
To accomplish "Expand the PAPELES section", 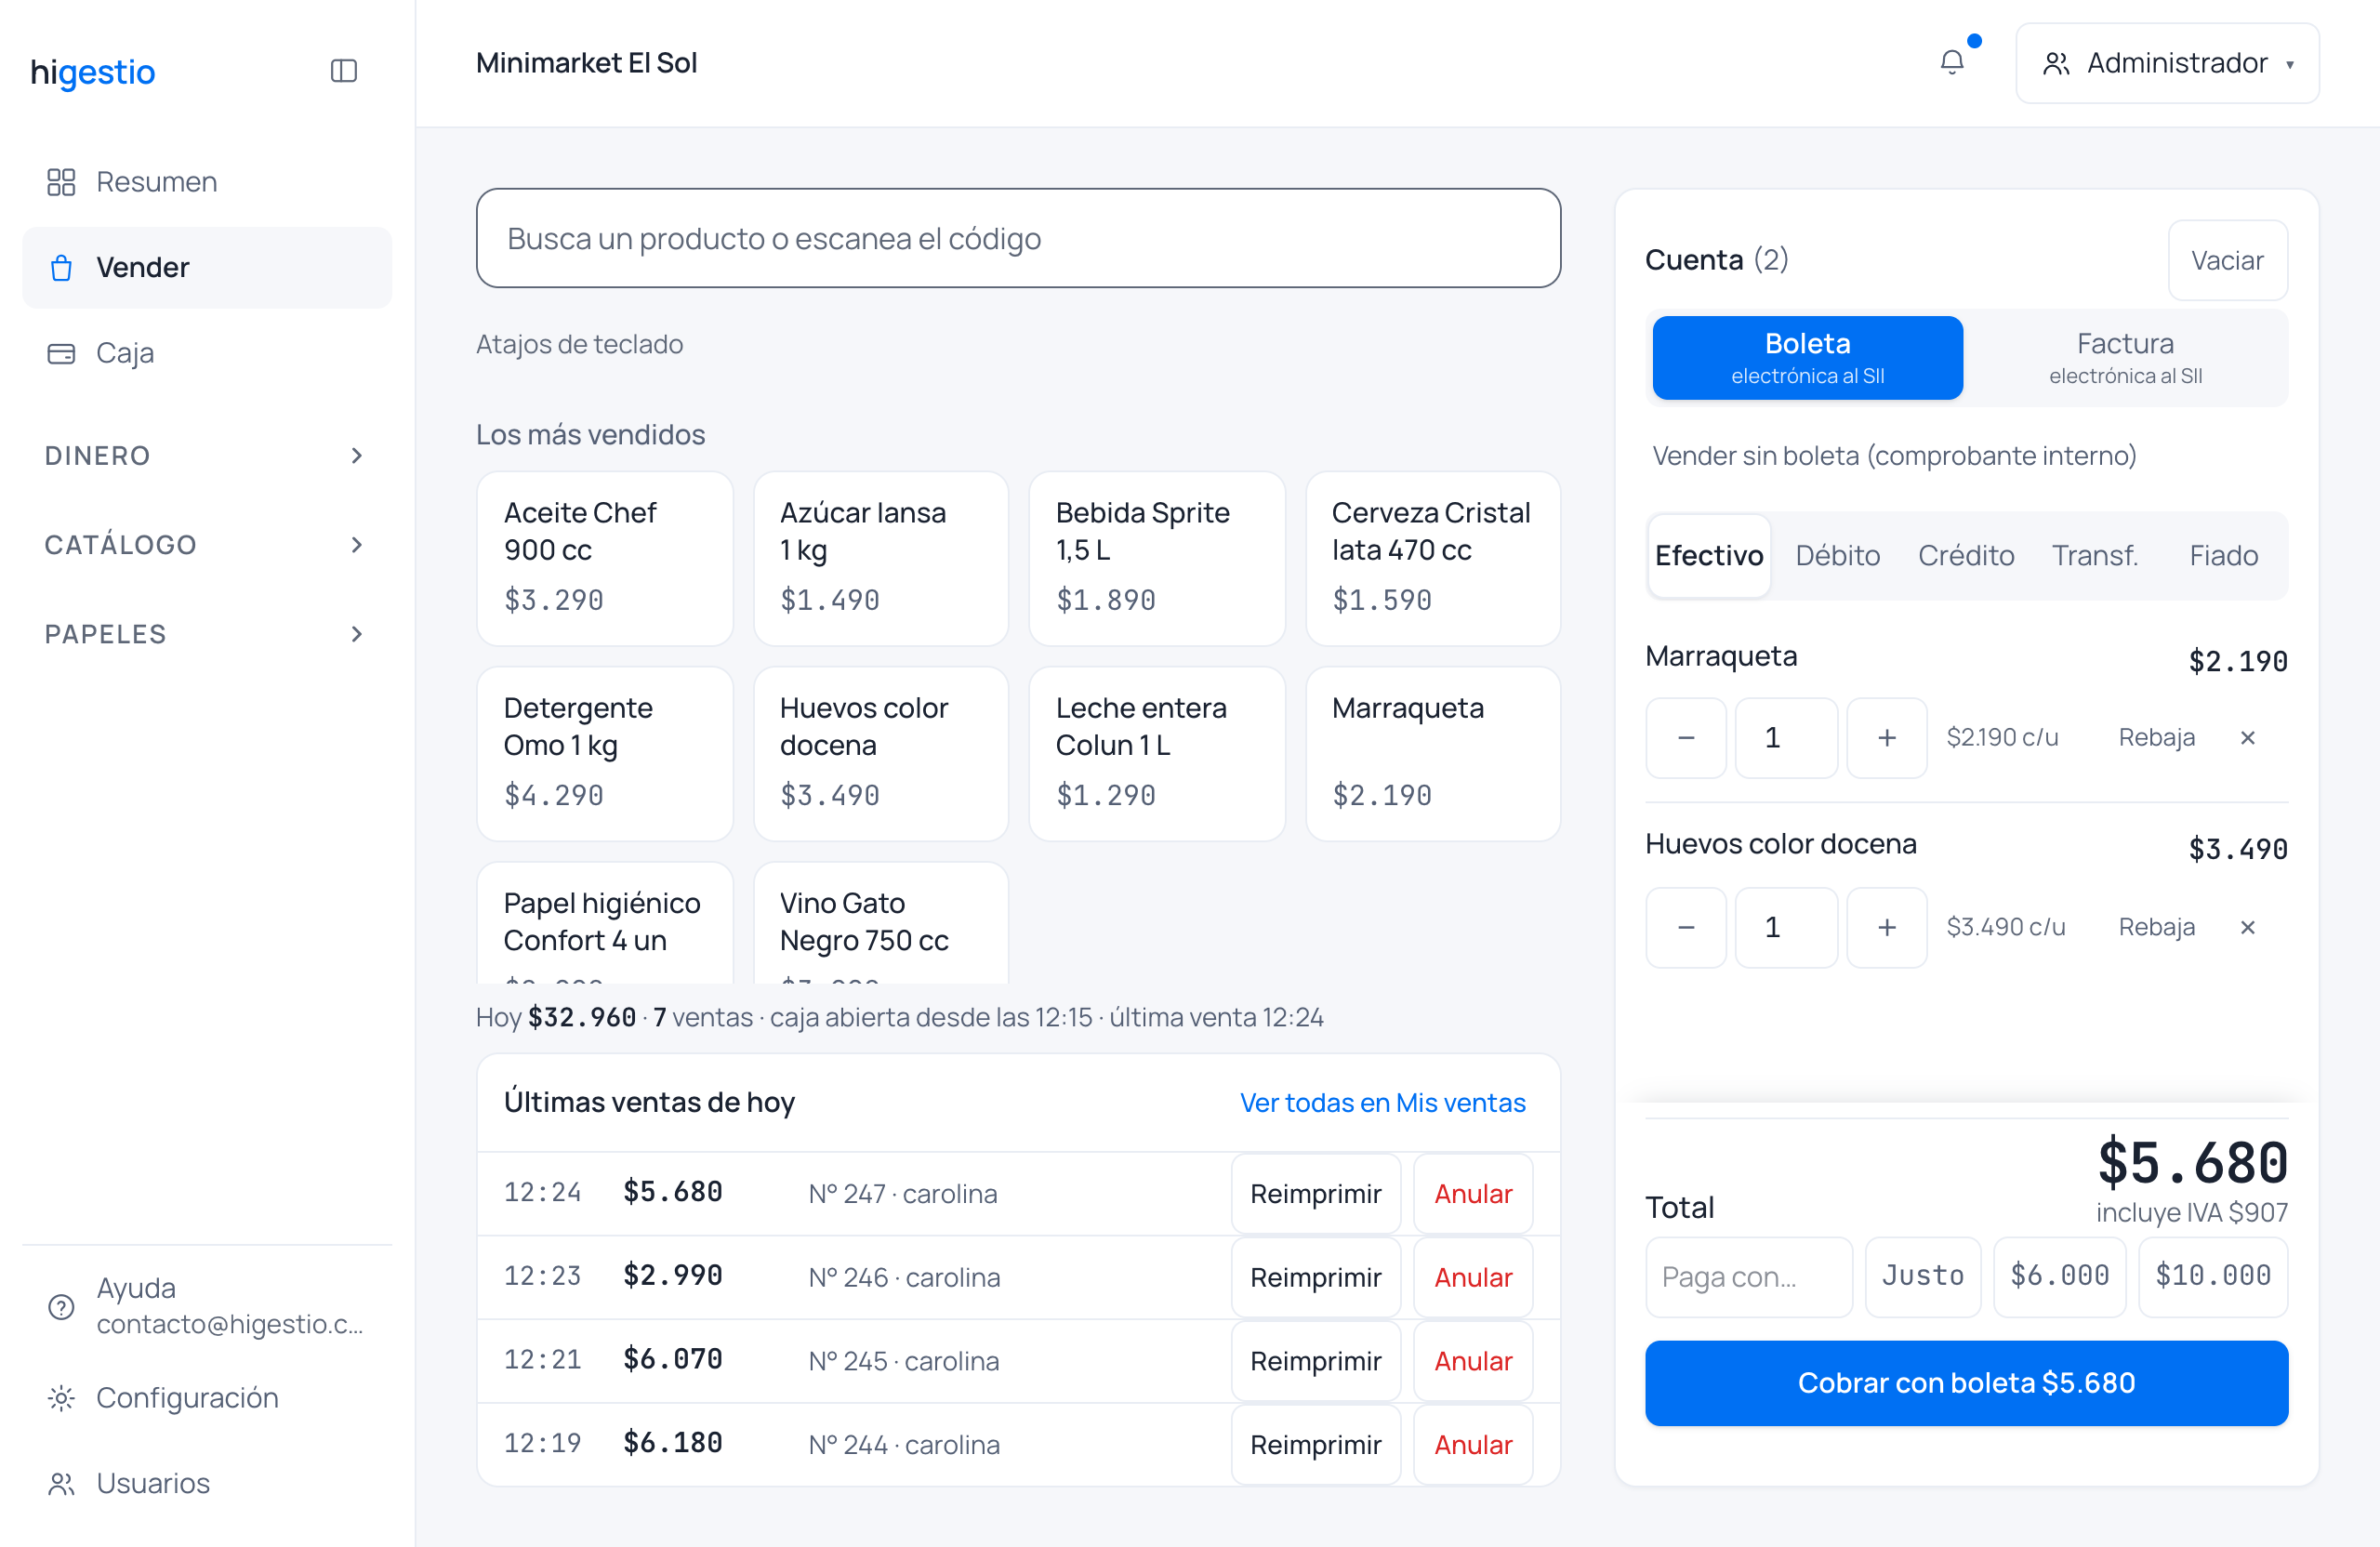I will 207,634.
